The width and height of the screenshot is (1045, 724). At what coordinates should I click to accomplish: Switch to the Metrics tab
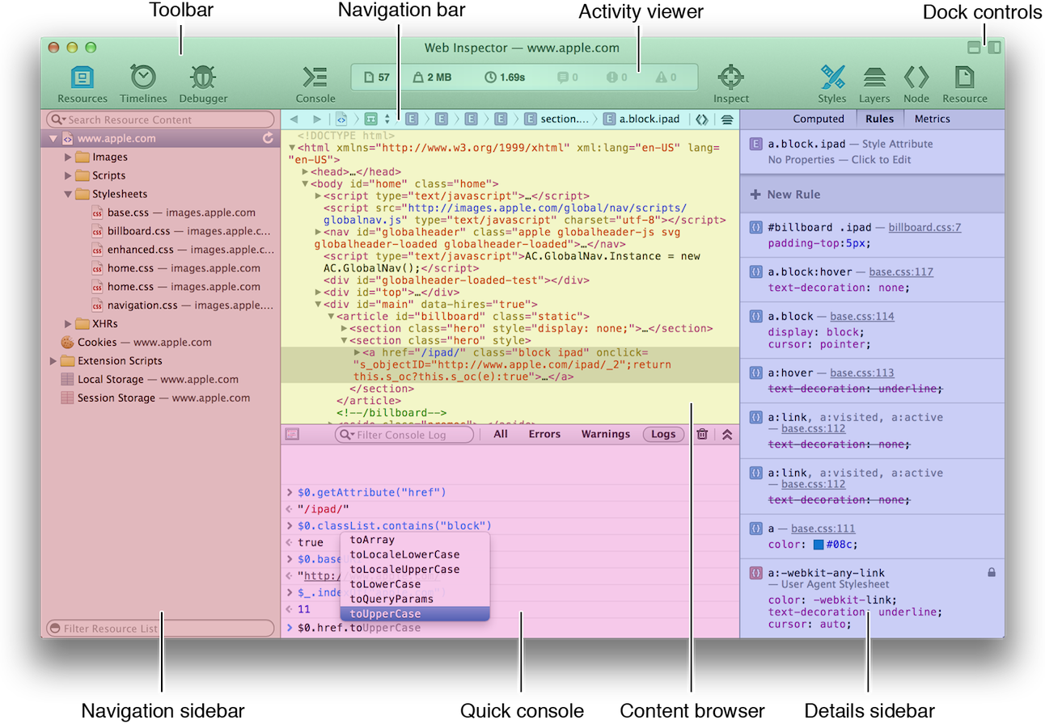click(932, 119)
